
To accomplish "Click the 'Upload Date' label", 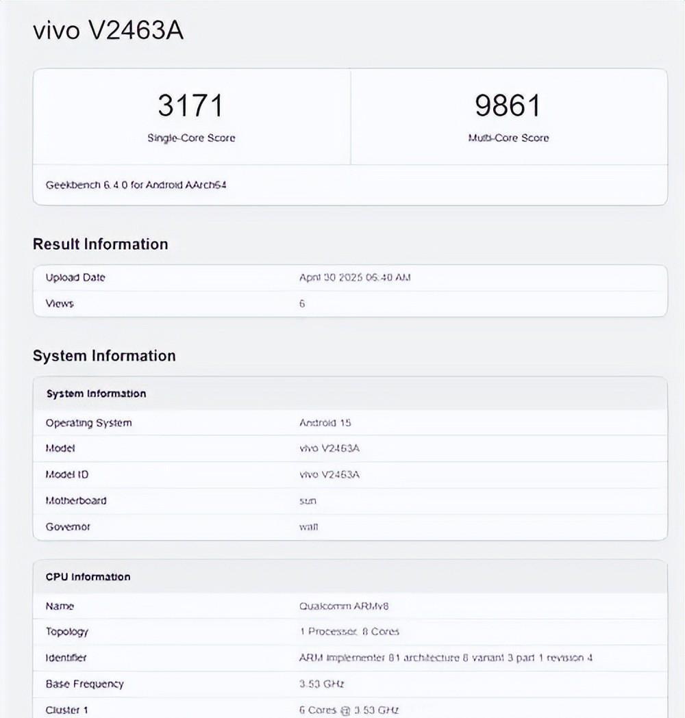I will click(75, 277).
